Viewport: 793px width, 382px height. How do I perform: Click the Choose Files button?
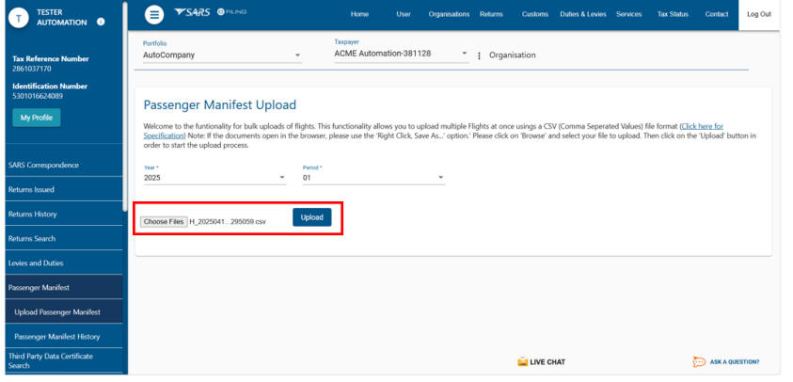[x=164, y=221]
